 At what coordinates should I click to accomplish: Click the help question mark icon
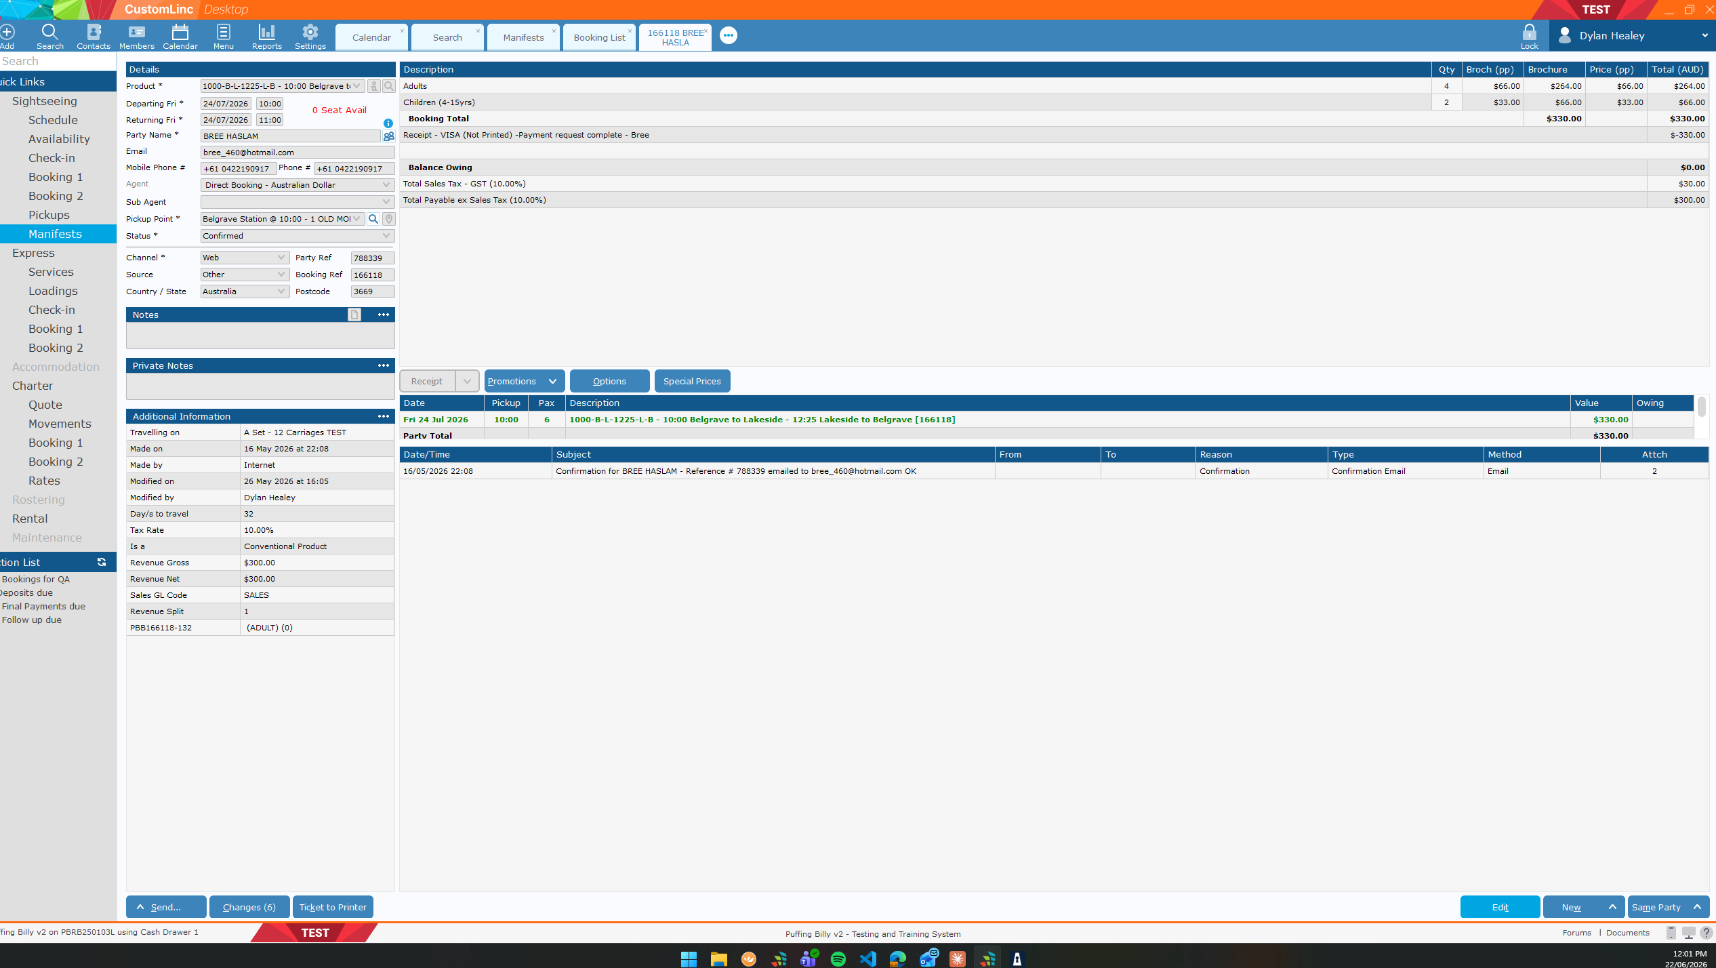click(x=1707, y=933)
